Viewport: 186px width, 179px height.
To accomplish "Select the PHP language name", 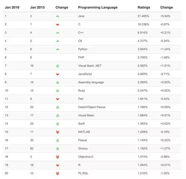I will click(x=81, y=57).
